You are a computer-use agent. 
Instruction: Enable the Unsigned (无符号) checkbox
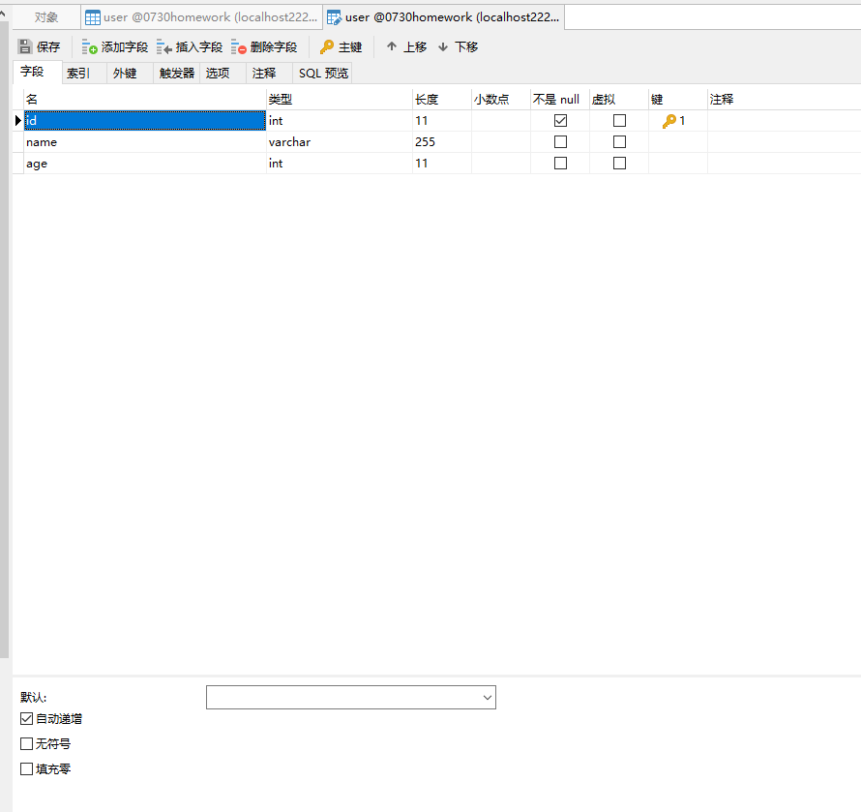(26, 744)
